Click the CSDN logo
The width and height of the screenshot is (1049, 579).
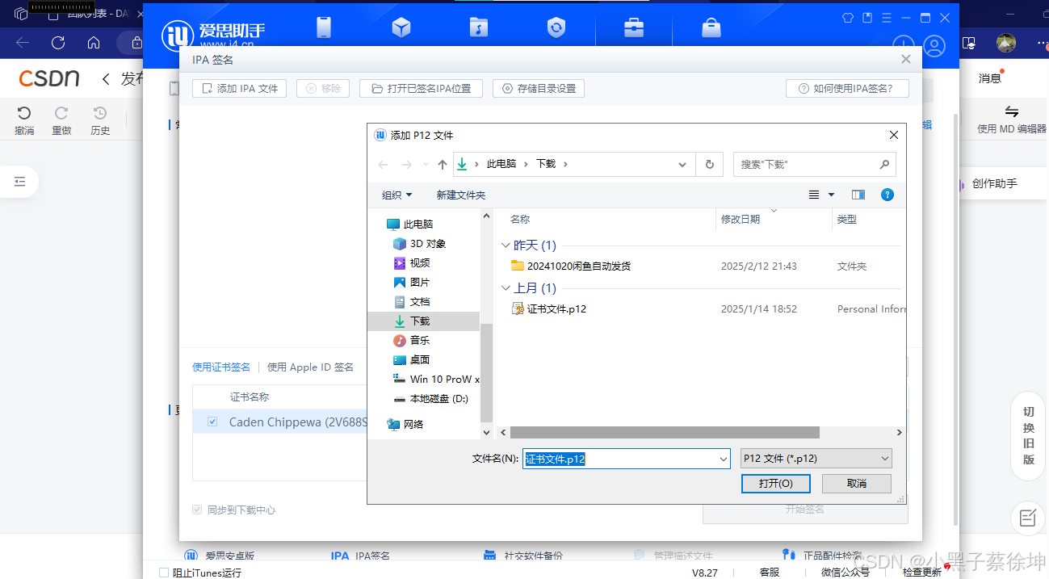49,78
